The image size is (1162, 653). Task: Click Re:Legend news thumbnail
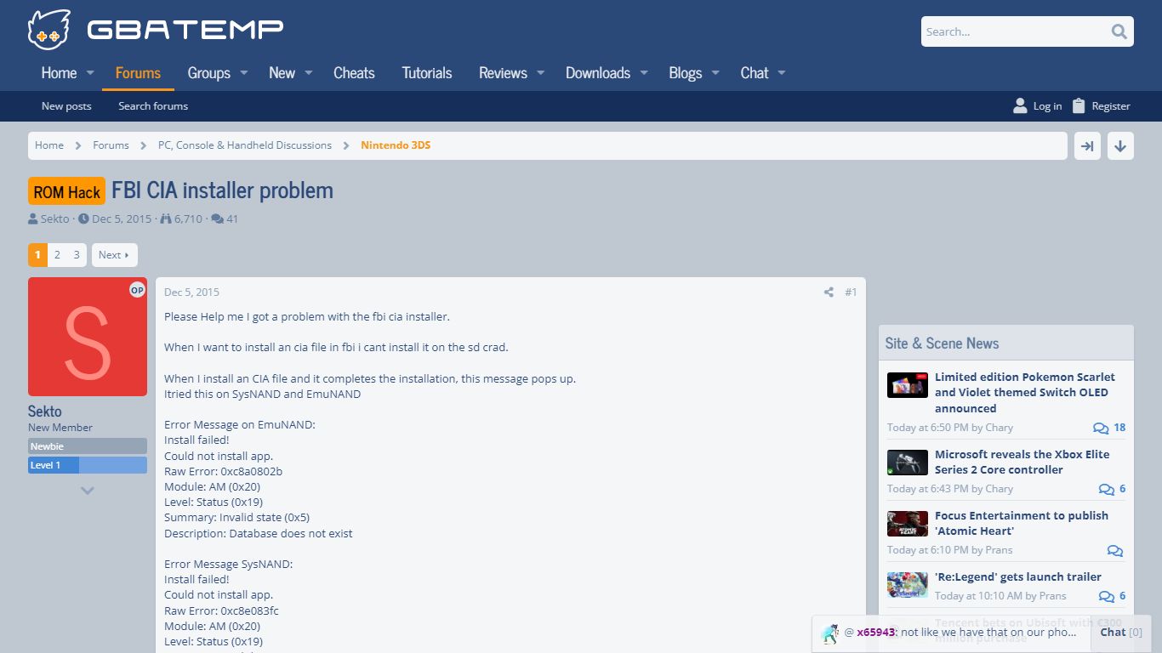[x=908, y=585]
